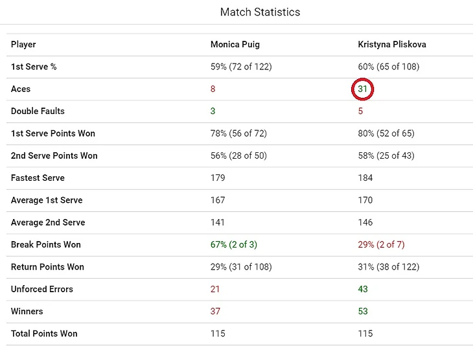The height and width of the screenshot is (346, 473).
Task: Select the Total Points Won row label
Action: tap(44, 334)
